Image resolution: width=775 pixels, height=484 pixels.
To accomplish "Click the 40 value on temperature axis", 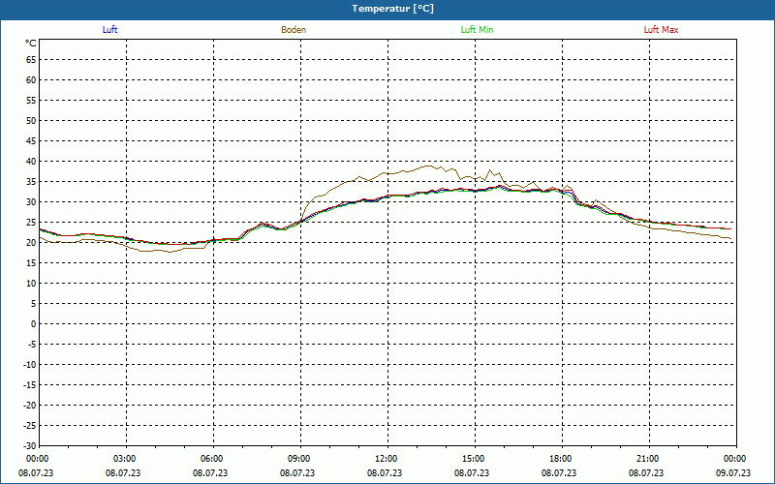I will tap(31, 162).
